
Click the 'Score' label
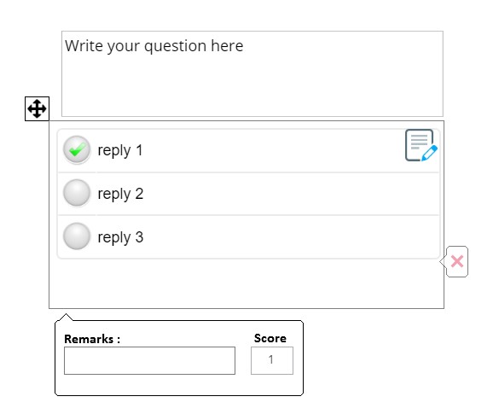pos(270,338)
